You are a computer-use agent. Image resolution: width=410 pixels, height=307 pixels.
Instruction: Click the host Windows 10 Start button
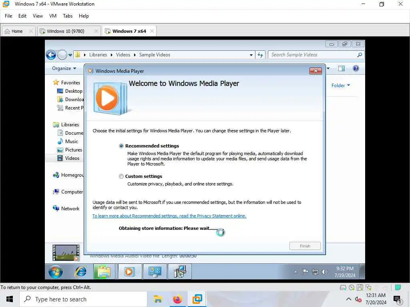tap(10, 299)
